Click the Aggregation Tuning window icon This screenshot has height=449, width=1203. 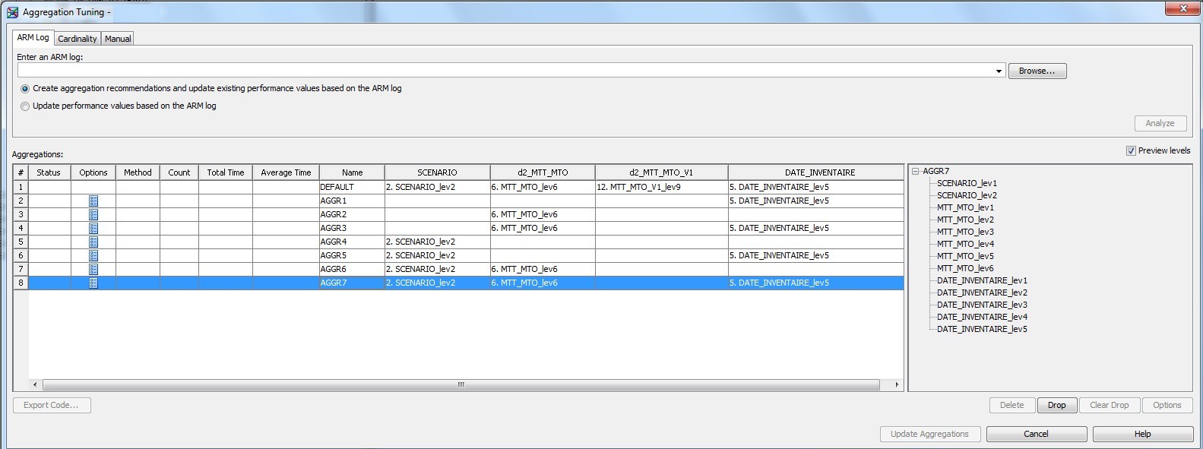pyautogui.click(x=12, y=12)
